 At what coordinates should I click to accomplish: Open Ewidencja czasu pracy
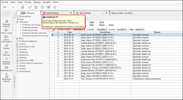click(x=31, y=24)
